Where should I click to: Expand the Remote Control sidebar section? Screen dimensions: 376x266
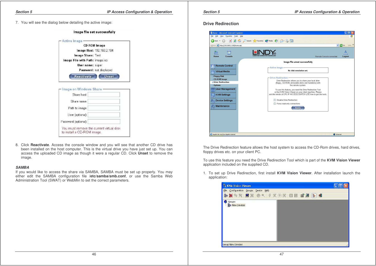pyautogui.click(x=223, y=66)
